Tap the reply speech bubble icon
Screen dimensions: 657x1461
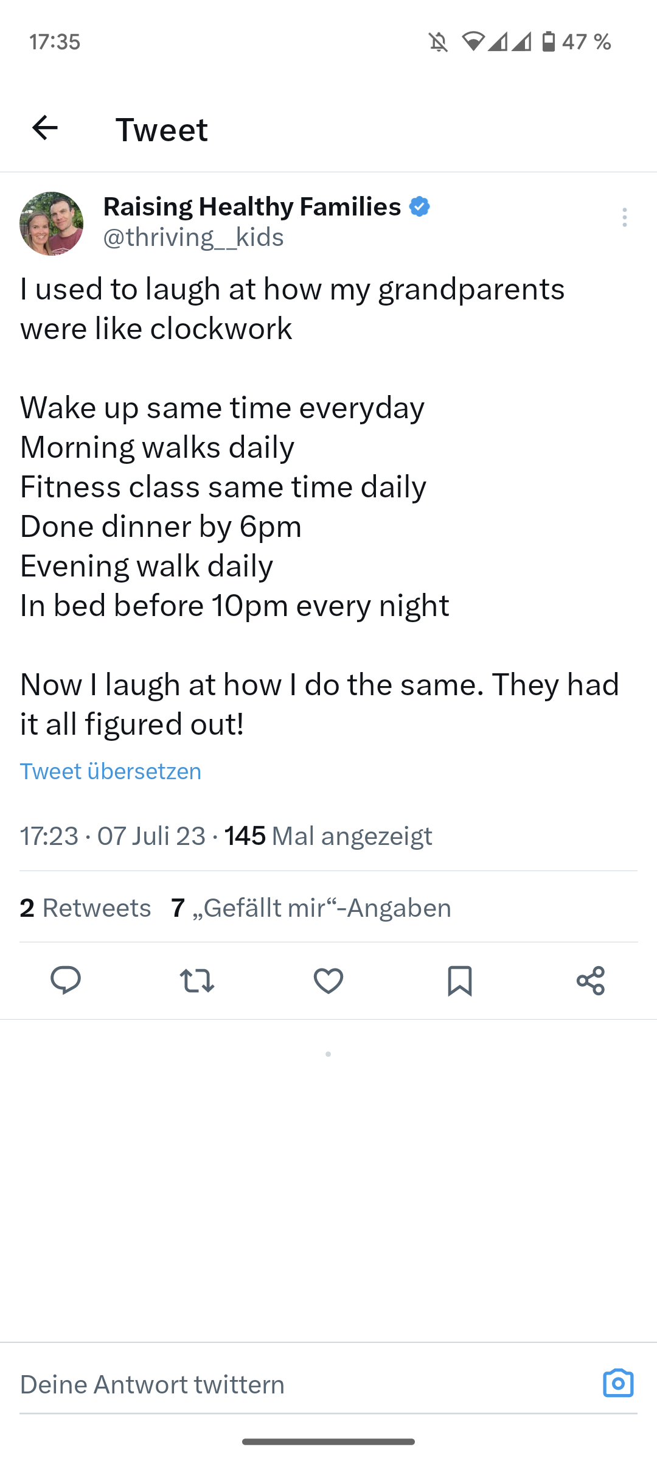[x=66, y=980]
